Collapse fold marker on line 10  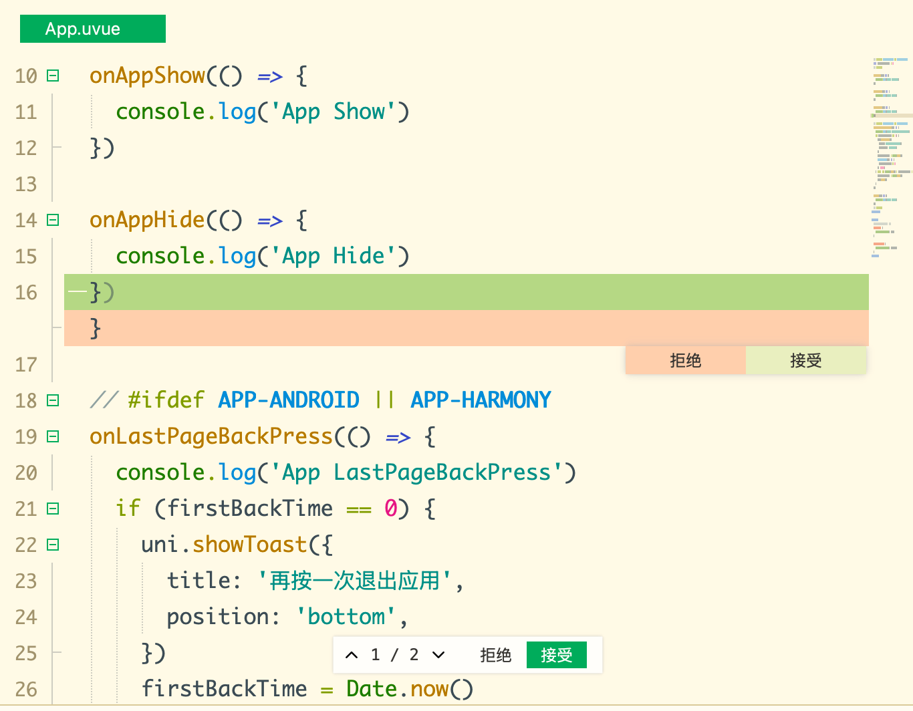(x=53, y=76)
